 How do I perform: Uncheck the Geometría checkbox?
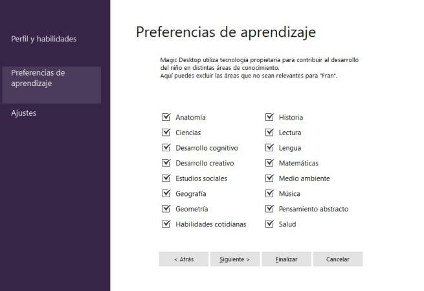click(165, 209)
